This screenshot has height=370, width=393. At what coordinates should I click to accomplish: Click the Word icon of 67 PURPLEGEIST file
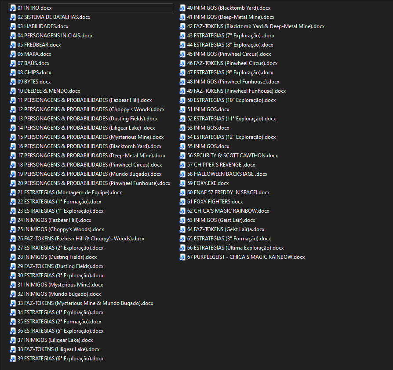[x=182, y=257]
